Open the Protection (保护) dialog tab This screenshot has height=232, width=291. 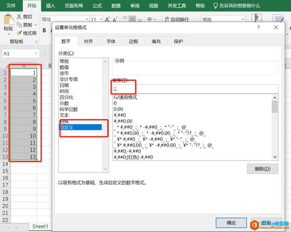pos(179,41)
